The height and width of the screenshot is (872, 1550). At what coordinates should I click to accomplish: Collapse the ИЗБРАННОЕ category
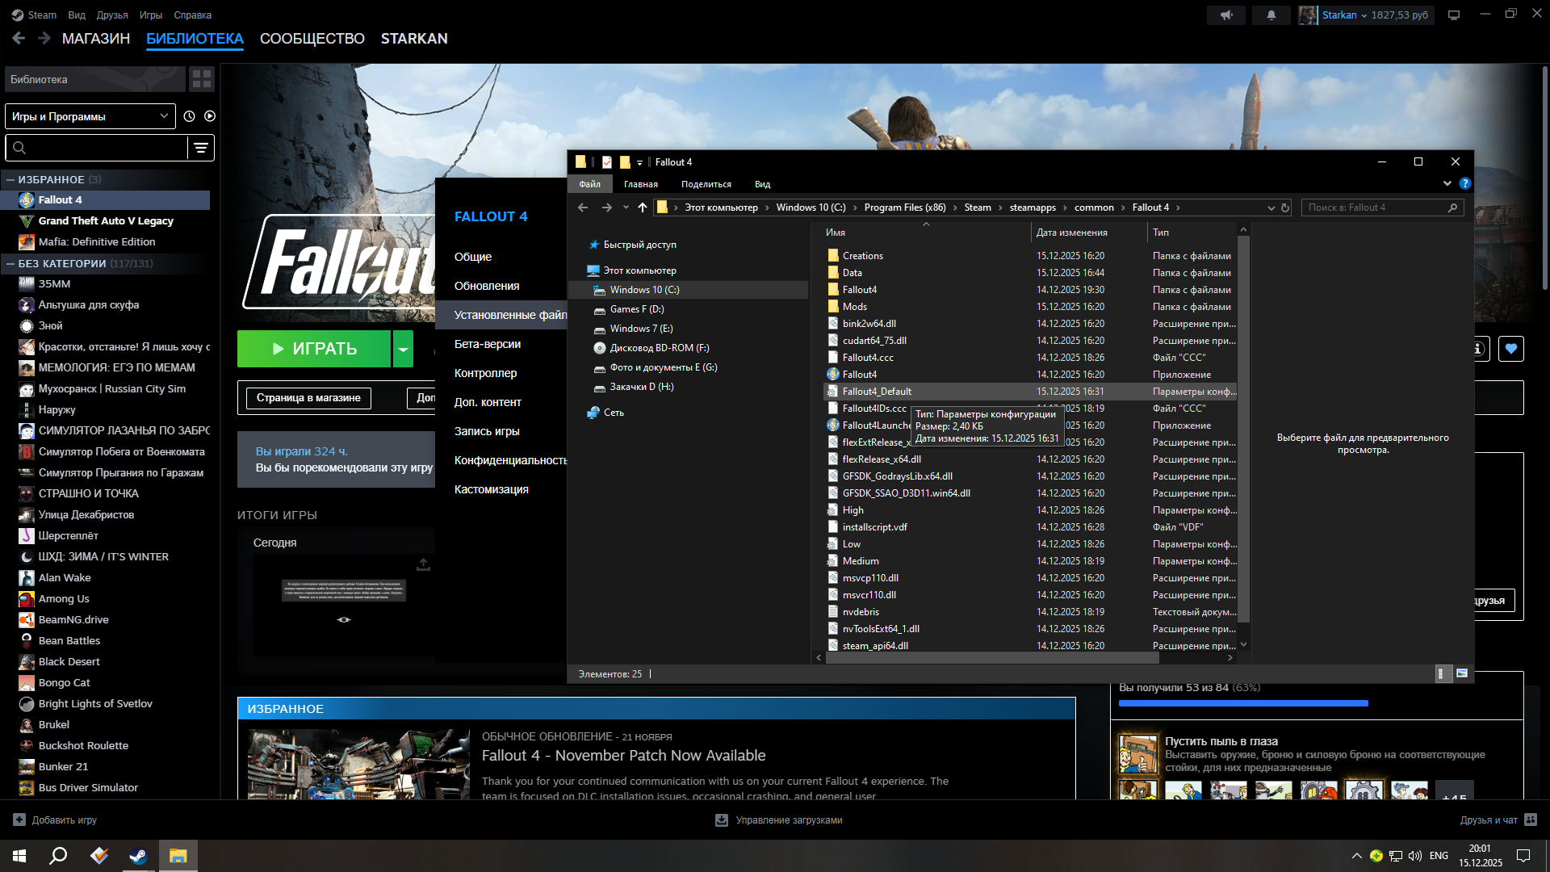coord(10,179)
